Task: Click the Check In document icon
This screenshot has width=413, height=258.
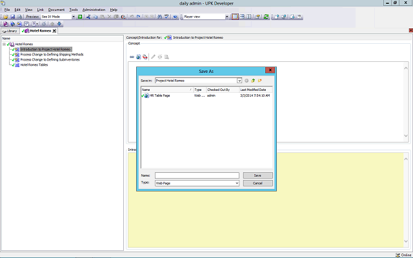Action: tap(277, 17)
